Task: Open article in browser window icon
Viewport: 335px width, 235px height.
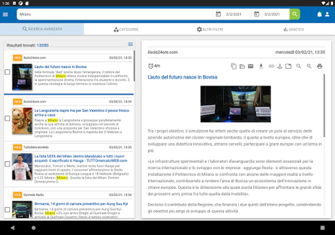Action: click(x=288, y=66)
